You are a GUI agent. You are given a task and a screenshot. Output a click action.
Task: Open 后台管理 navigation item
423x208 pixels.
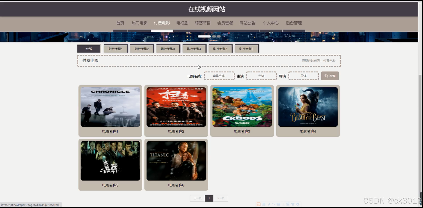(294, 23)
